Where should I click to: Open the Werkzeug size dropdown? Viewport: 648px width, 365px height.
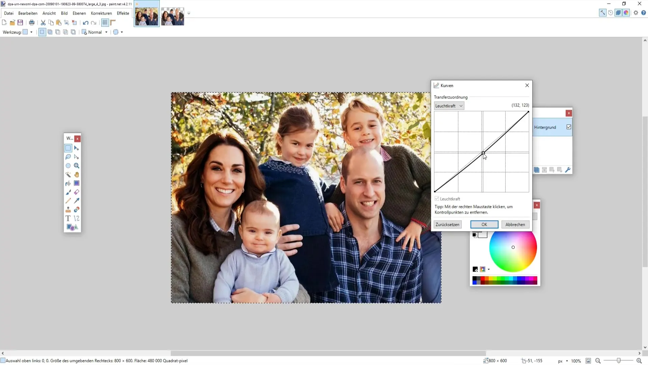coord(31,32)
